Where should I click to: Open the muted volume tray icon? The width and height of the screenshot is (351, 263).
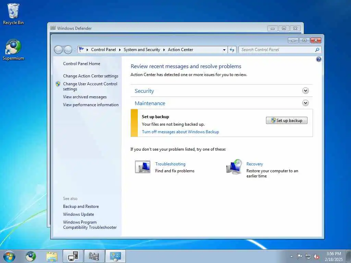pyautogui.click(x=316, y=256)
